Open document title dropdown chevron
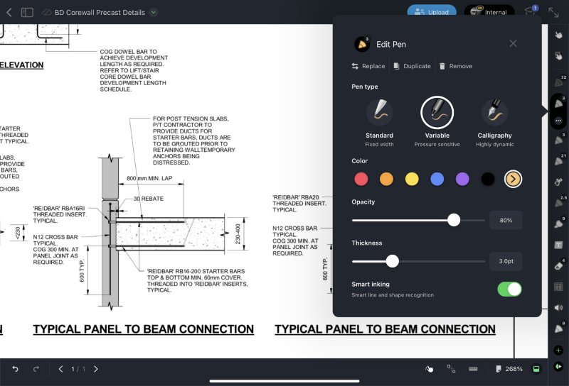569x386 pixels. [x=154, y=12]
